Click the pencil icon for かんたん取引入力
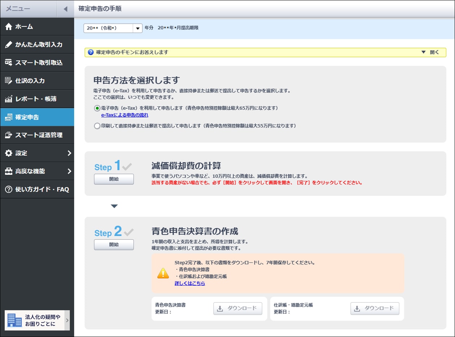The height and width of the screenshot is (337, 455). (x=9, y=44)
